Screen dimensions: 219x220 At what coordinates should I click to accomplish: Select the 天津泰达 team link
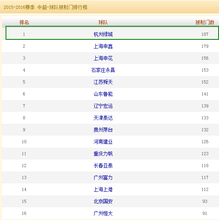(x=103, y=118)
